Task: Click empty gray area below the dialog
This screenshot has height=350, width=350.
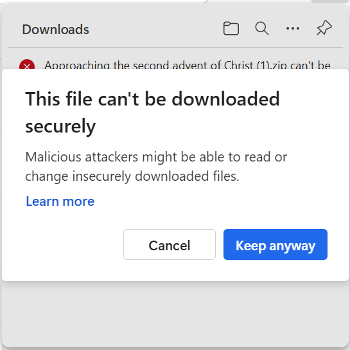Action: [x=175, y=313]
